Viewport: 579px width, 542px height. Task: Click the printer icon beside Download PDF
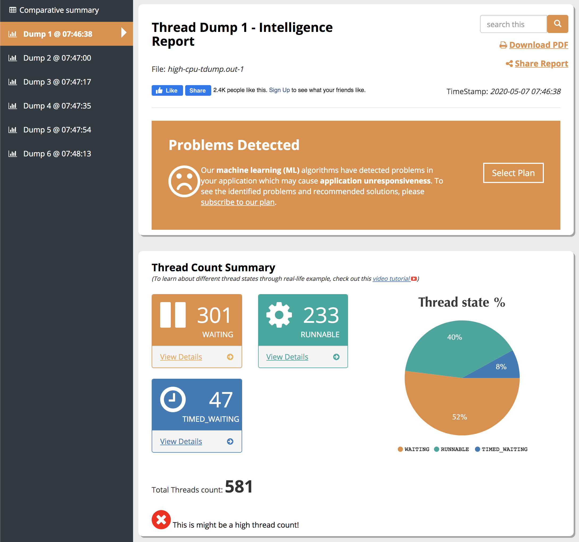(503, 45)
